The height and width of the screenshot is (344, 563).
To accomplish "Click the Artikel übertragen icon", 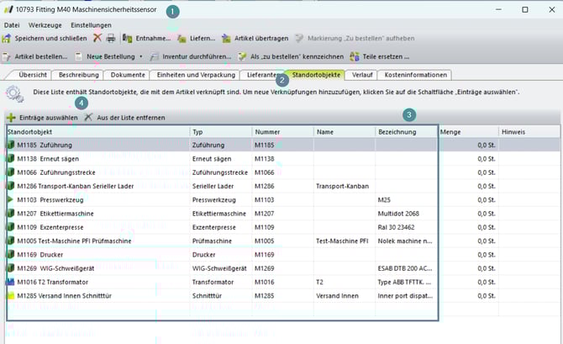I will (226, 39).
